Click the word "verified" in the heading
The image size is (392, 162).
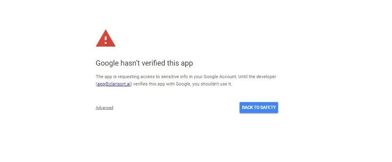(153, 63)
